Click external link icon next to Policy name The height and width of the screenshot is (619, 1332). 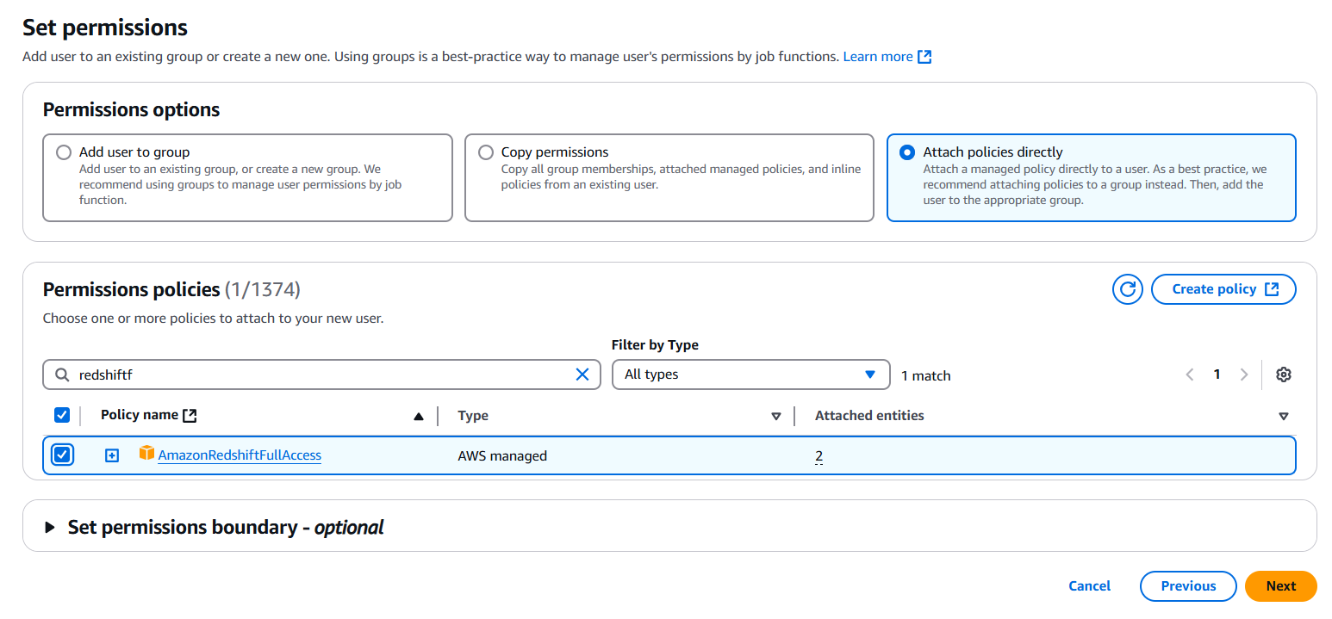pyautogui.click(x=190, y=416)
